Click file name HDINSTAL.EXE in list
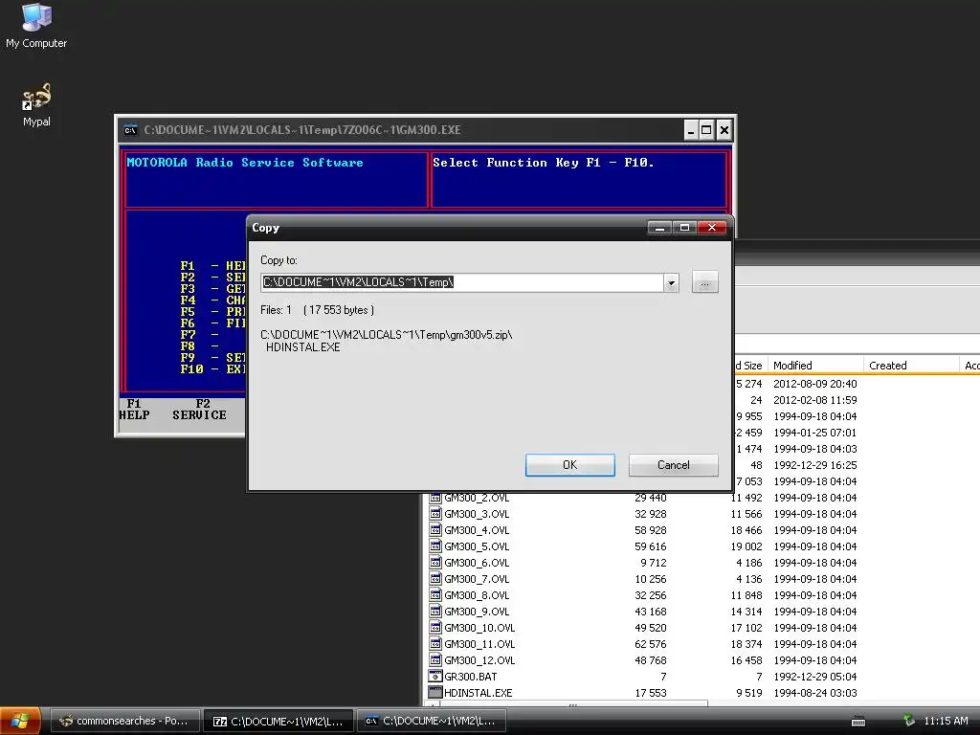 (x=479, y=693)
